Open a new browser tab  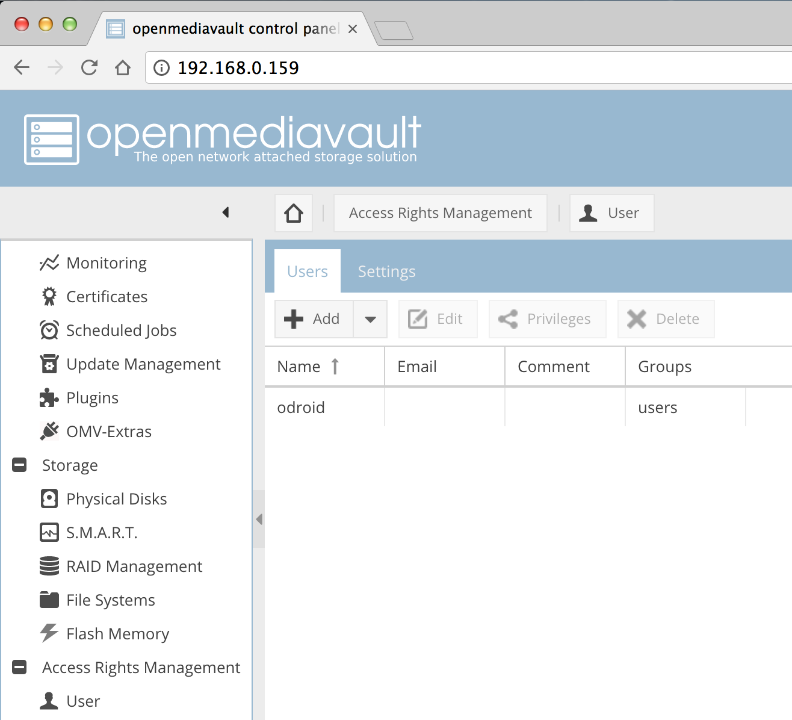click(394, 30)
